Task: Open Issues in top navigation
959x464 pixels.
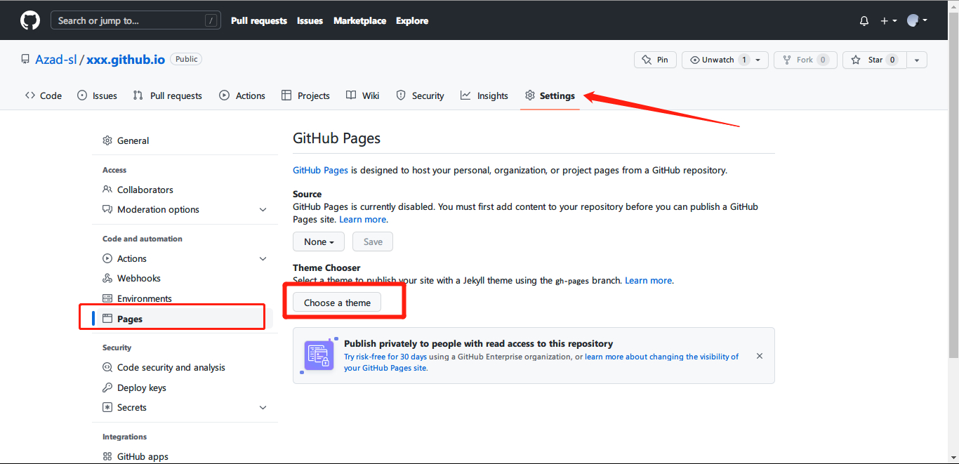Action: point(310,20)
